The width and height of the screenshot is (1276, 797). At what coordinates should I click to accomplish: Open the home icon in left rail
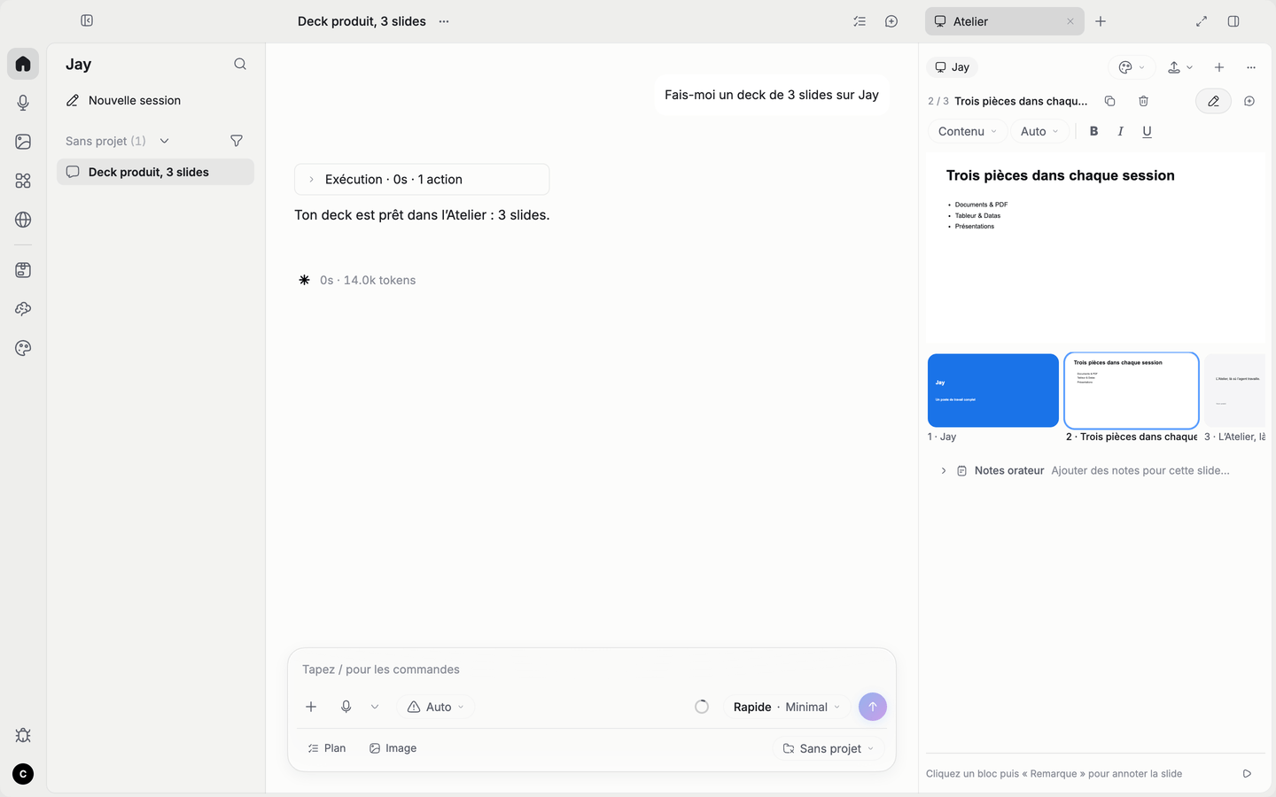click(23, 64)
